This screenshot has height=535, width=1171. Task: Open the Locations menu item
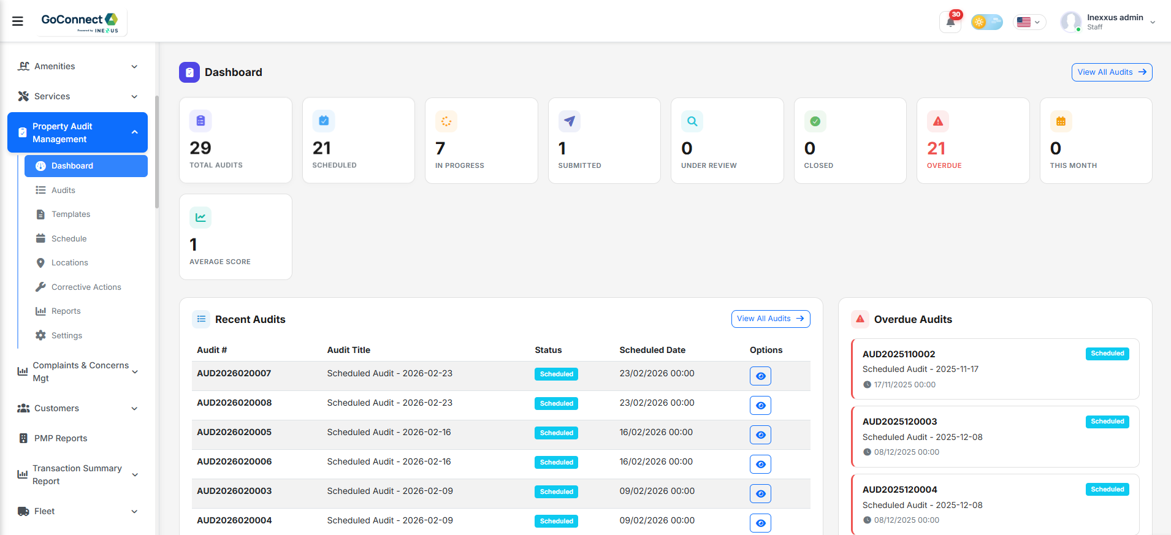tap(86, 263)
